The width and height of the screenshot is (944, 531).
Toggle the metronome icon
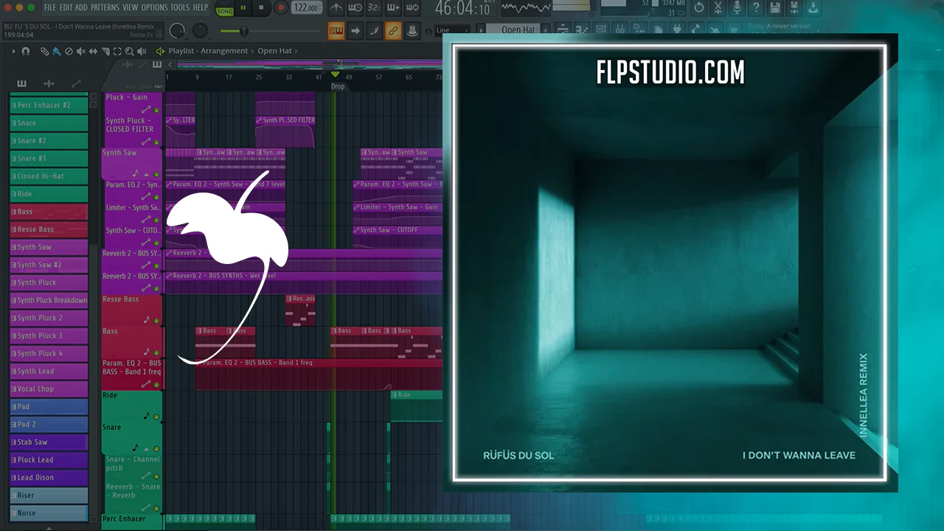click(x=336, y=8)
